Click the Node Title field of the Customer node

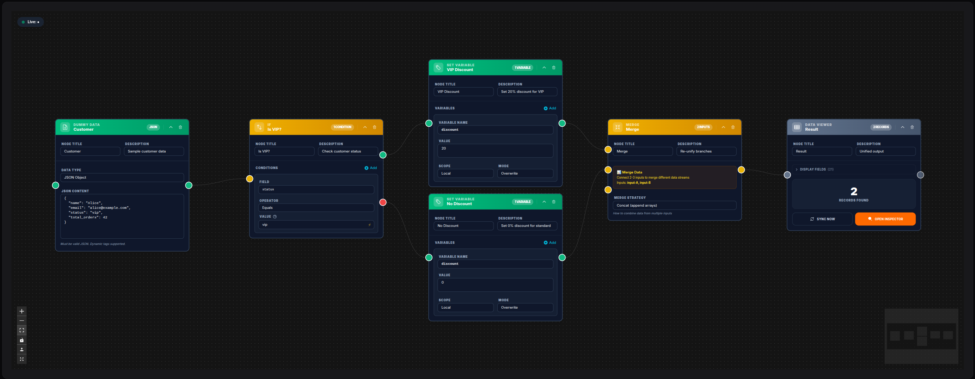(90, 151)
